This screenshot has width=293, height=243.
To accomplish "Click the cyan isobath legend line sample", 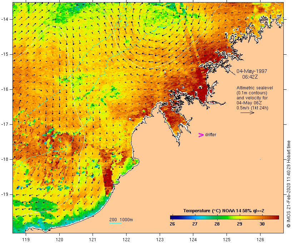I will [x=115, y=223].
